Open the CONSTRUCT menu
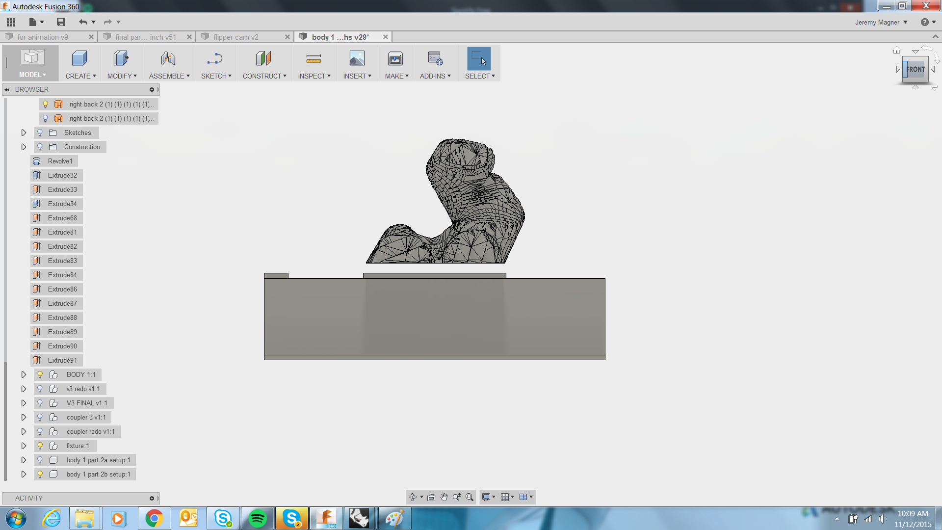This screenshot has height=530, width=942. click(x=264, y=76)
